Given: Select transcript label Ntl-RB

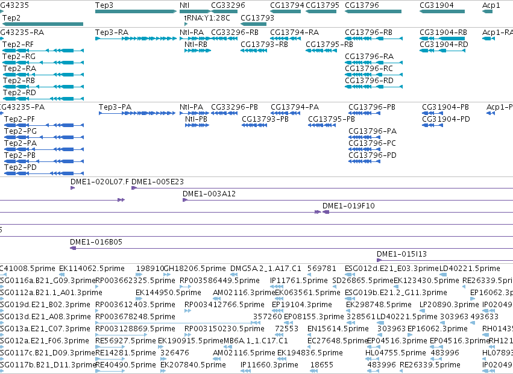Looking at the screenshot, I should pyautogui.click(x=196, y=45).
